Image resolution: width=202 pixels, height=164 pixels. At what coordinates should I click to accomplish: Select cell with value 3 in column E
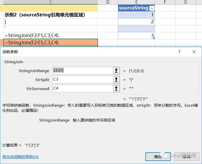136,36
